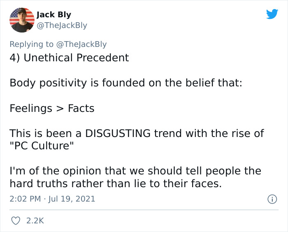The width and height of the screenshot is (288, 232).
Task: Click the quoted "PC Culture" text
Action: 42,146
